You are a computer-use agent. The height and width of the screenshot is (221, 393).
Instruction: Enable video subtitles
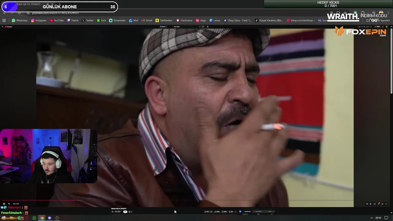(x=375, y=204)
